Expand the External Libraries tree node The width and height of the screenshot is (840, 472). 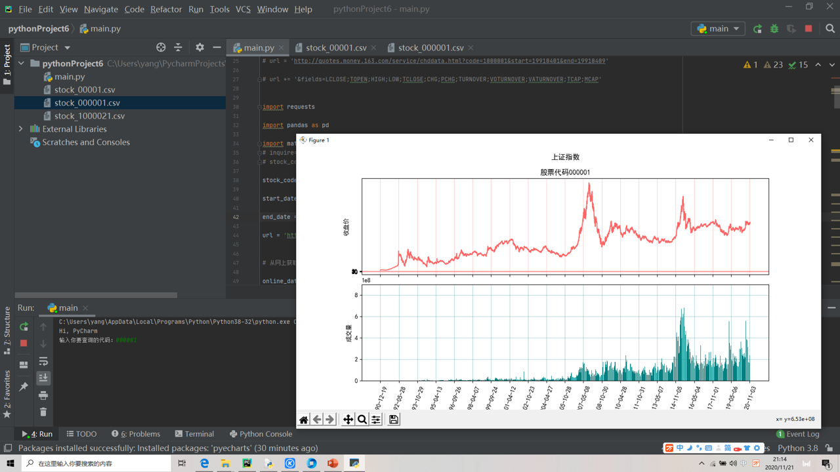click(x=21, y=129)
